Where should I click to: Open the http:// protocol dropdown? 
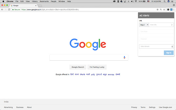pos(144,25)
